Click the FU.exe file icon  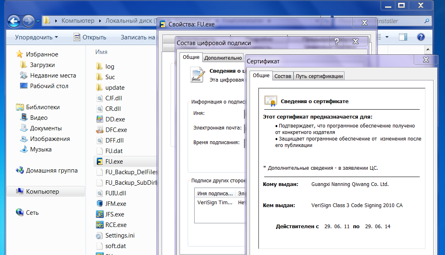(100, 161)
